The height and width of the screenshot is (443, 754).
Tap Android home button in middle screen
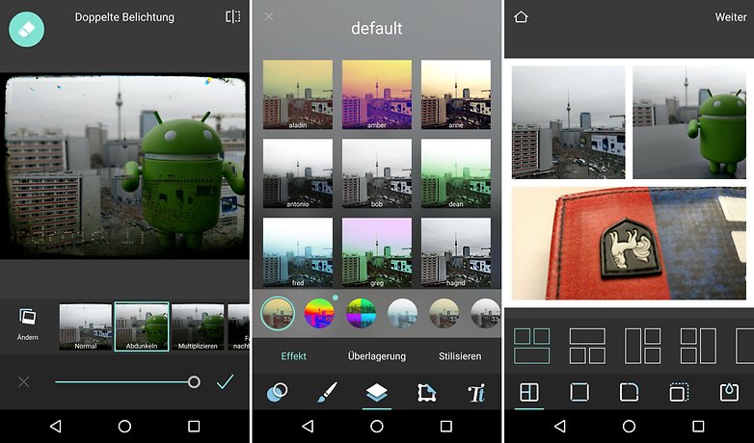coord(377,426)
